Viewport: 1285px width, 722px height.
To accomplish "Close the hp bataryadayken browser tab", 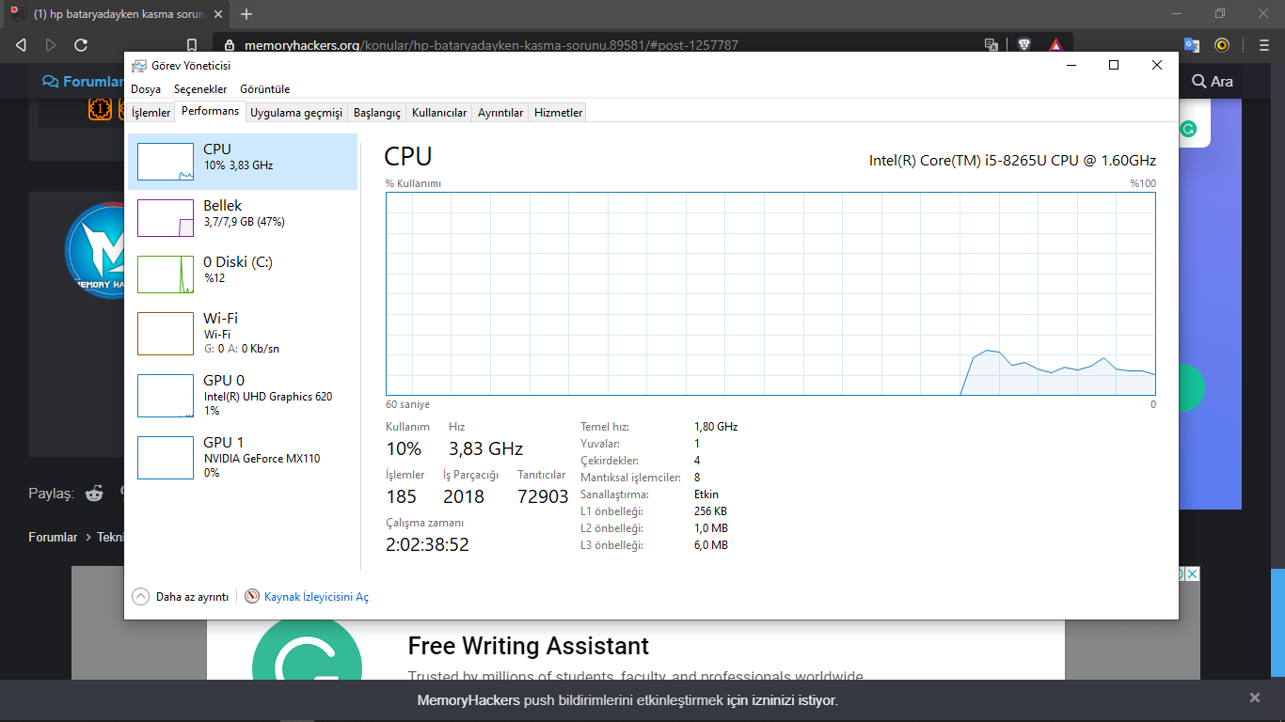I will tap(219, 14).
